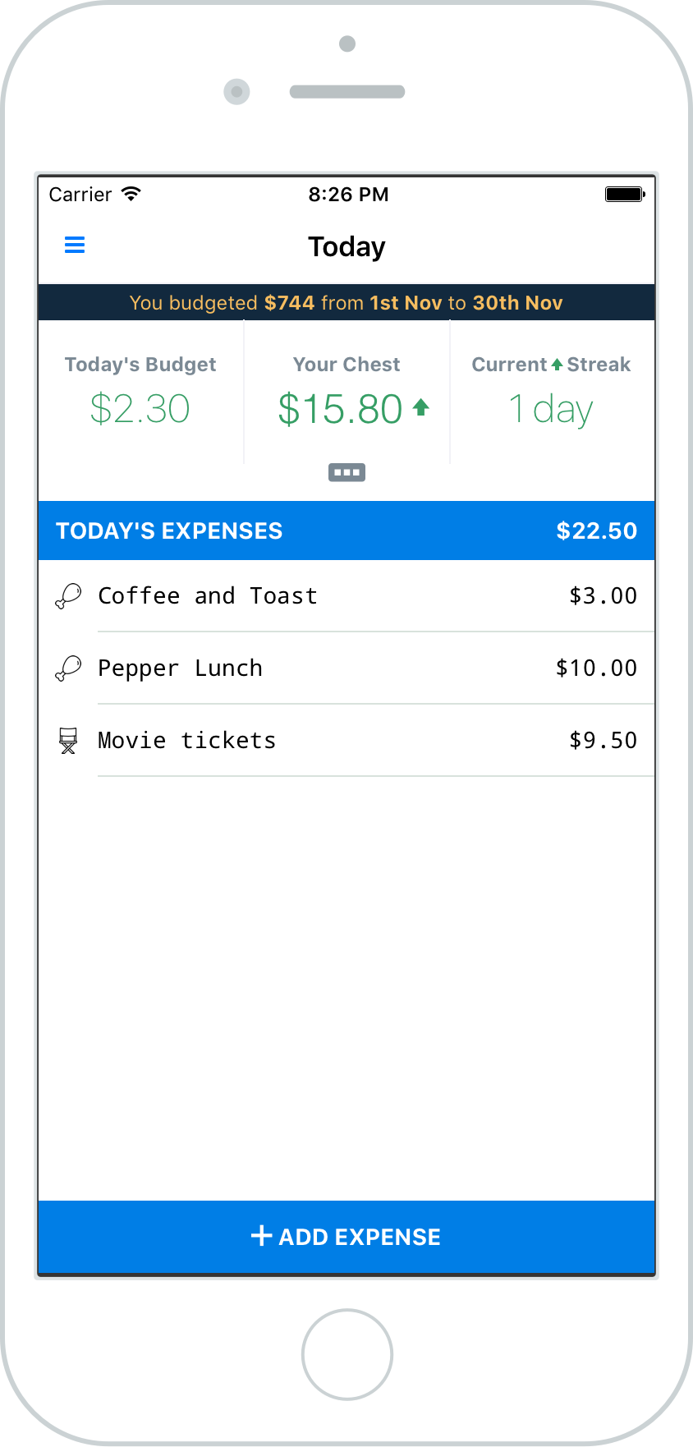The width and height of the screenshot is (693, 1447).
Task: Select the Current Streak 1 day tile
Action: [552, 392]
